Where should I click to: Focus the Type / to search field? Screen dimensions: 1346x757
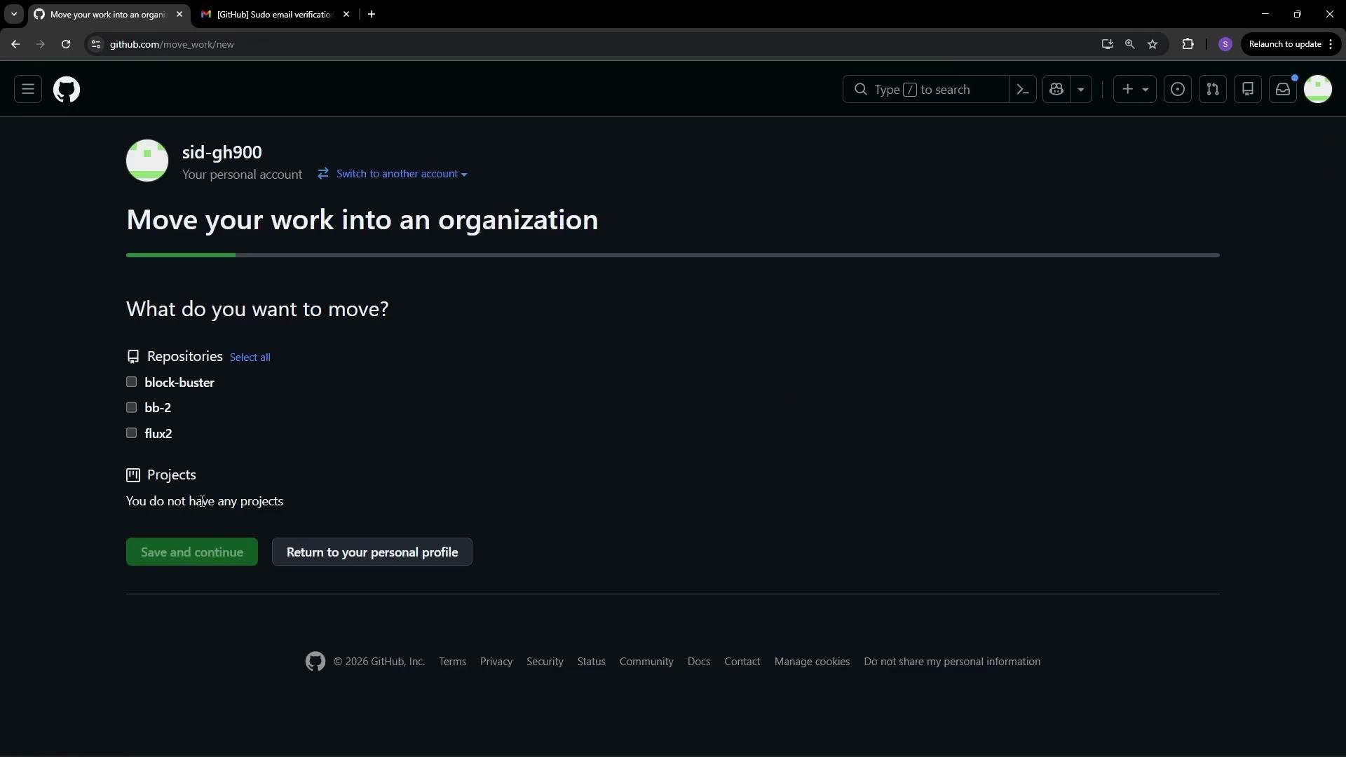coord(925,90)
